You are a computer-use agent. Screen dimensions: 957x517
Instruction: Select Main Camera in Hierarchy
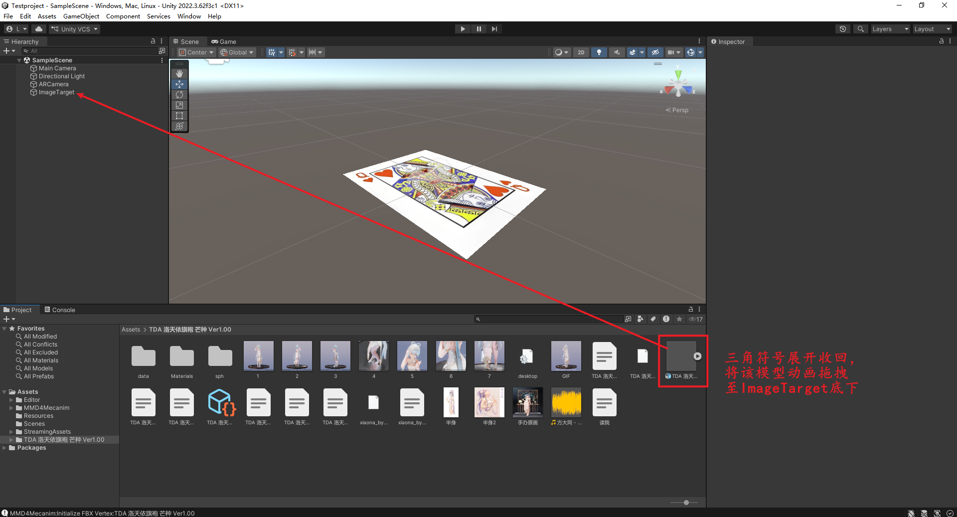57,68
